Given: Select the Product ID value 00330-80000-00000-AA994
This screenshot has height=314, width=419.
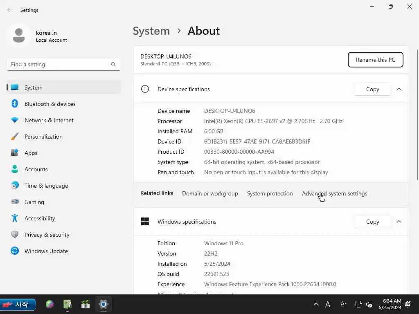Looking at the screenshot, I should (239, 152).
